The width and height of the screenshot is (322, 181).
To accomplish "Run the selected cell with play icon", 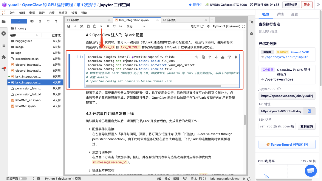I will pyautogui.click(x=101, y=26).
